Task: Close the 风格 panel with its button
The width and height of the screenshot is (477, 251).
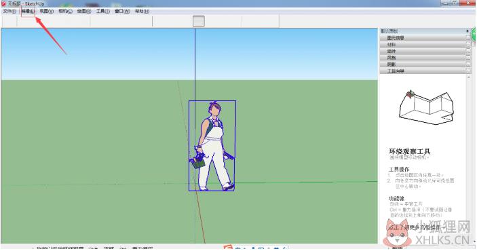Action: [x=468, y=58]
